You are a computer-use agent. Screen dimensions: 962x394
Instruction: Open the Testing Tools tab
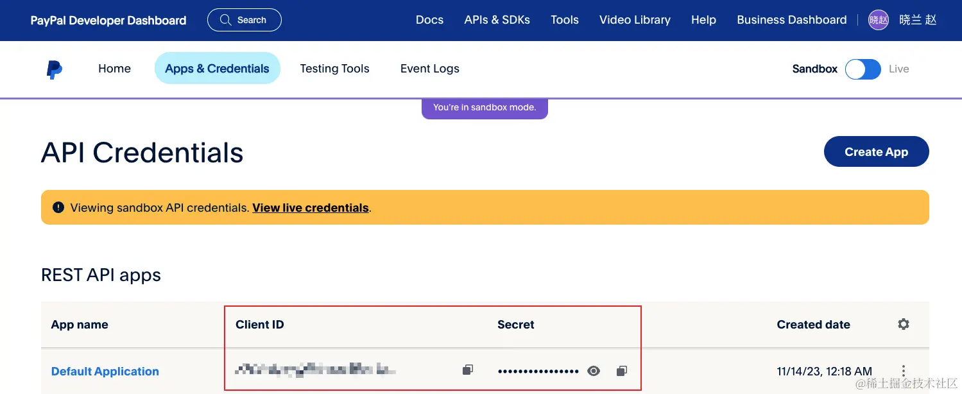334,69
